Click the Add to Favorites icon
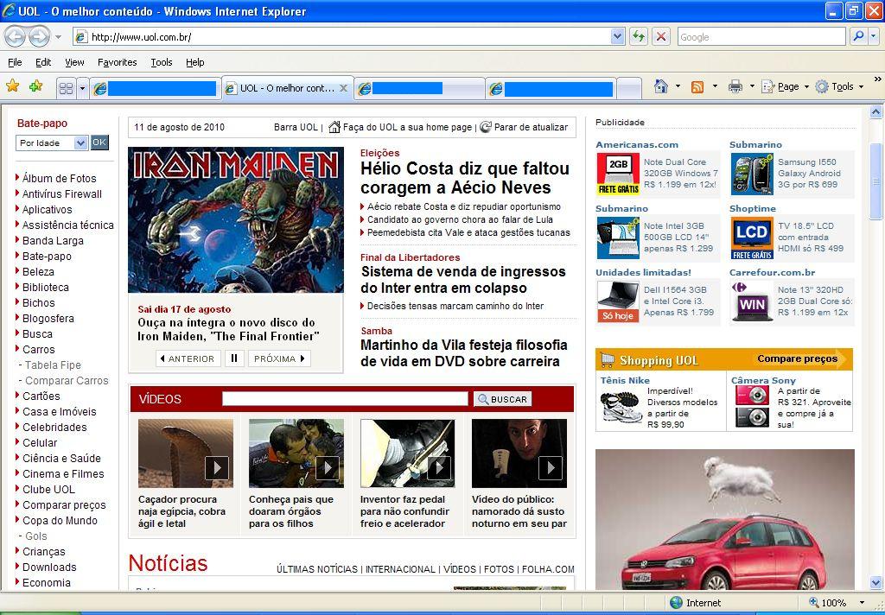885x615 pixels. coord(35,86)
